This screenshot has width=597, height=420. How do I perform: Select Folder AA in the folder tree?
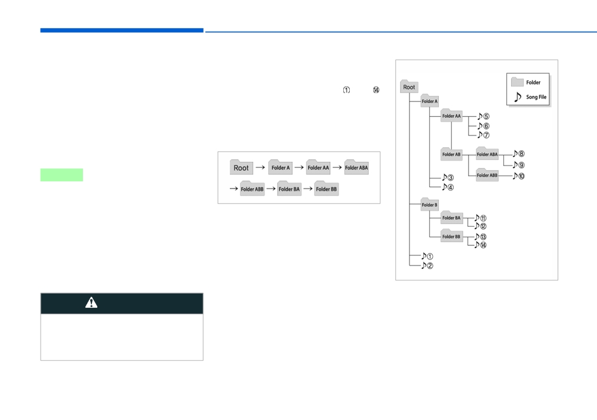(x=451, y=115)
